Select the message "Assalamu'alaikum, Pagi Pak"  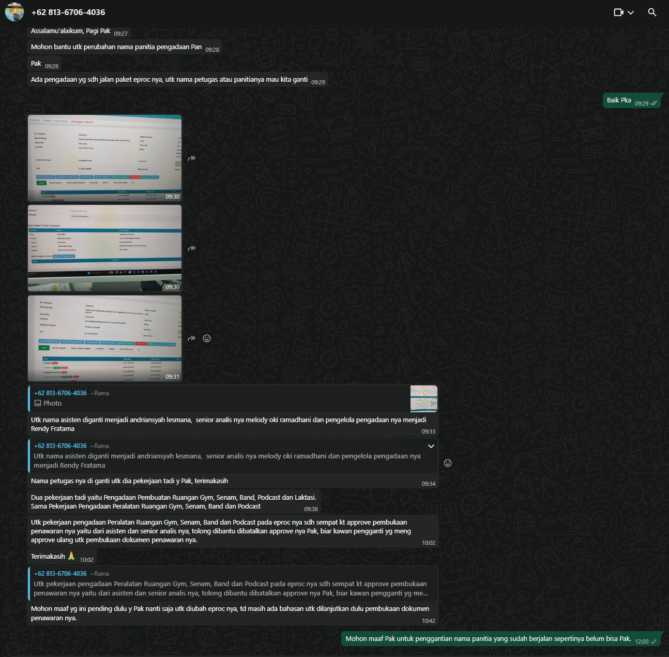[71, 31]
